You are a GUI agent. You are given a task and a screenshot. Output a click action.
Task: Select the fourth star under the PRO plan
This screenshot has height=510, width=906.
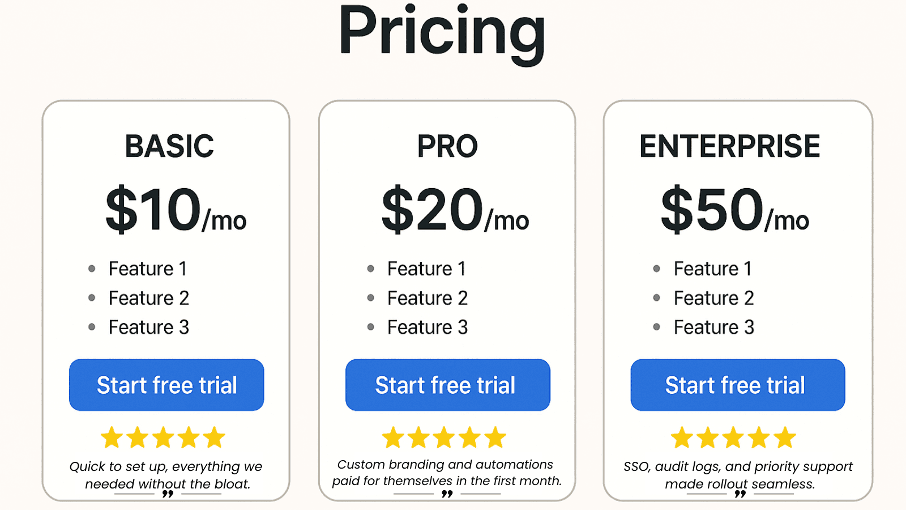[x=470, y=437]
